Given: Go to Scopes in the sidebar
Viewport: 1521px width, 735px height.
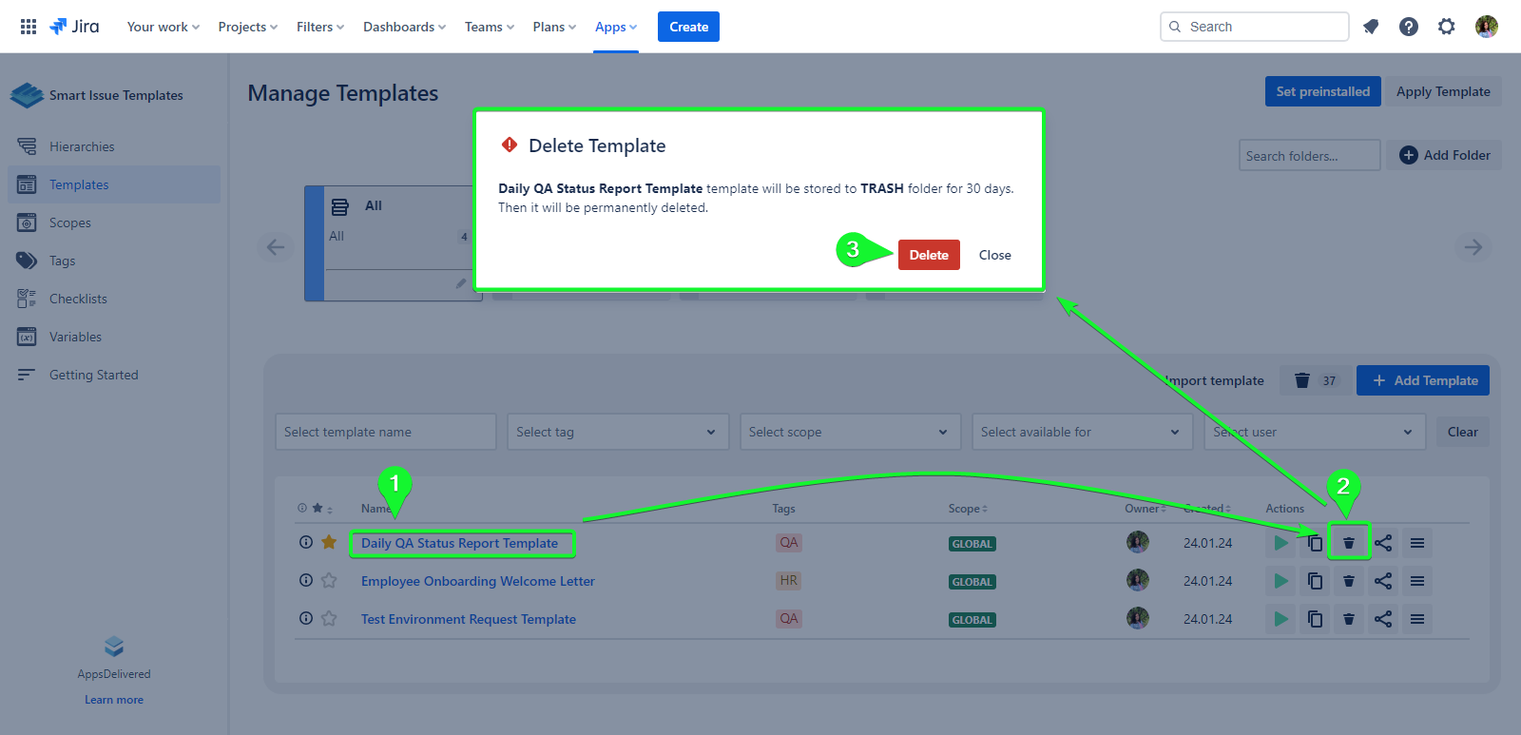Looking at the screenshot, I should pos(70,222).
